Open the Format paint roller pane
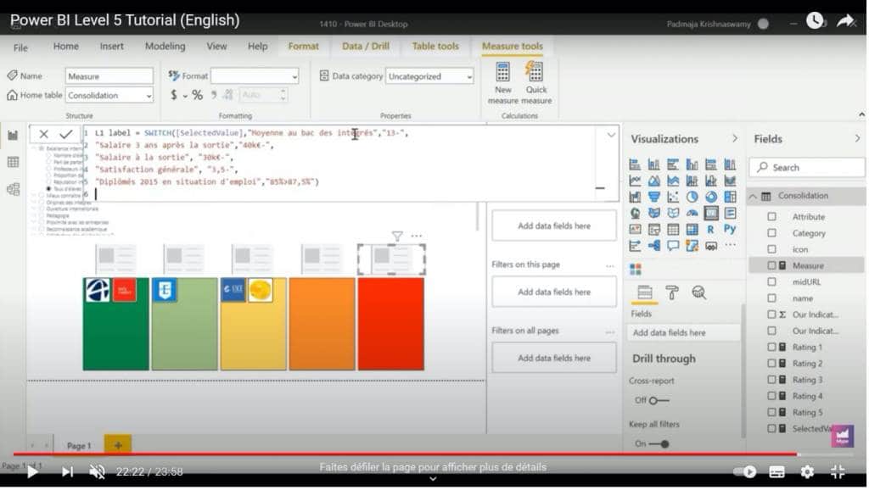Viewport: 869px width, 490px height. click(672, 292)
